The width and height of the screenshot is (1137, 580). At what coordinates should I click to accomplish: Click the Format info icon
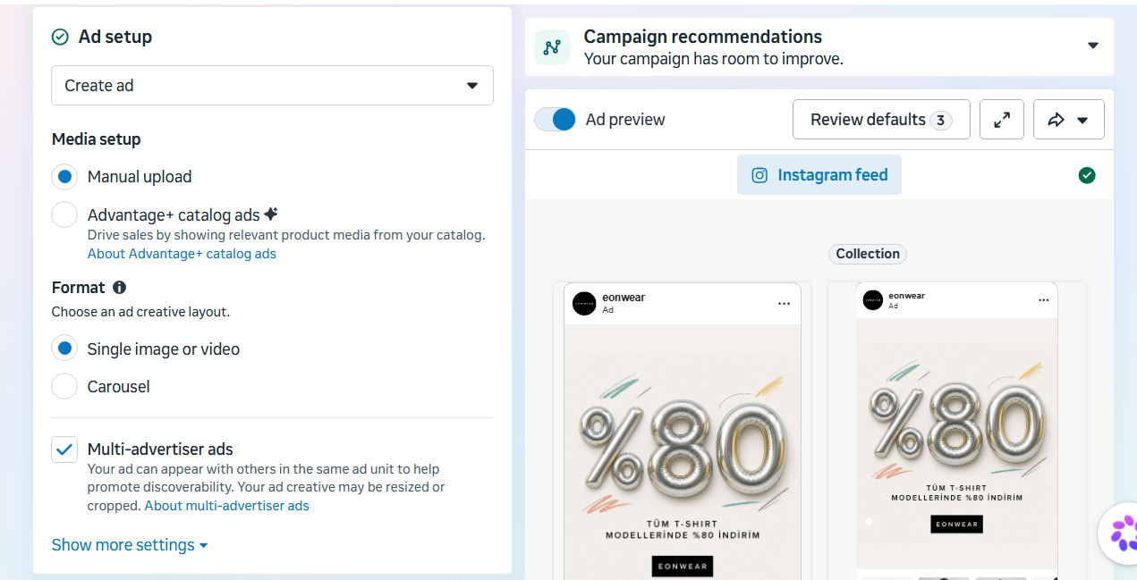(119, 288)
